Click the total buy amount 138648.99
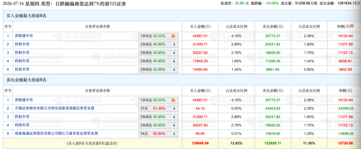The image size is (361, 149). 200,143
